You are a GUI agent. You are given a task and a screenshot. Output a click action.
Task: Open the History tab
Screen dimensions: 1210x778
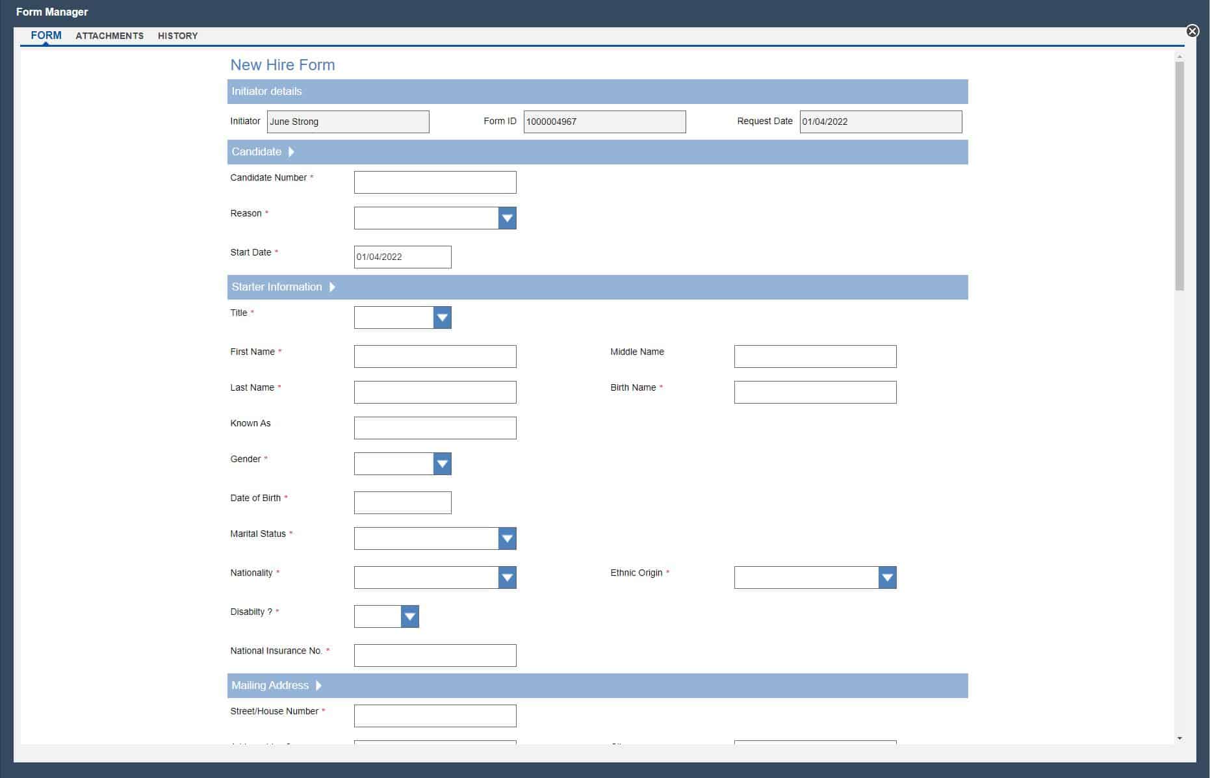177,36
